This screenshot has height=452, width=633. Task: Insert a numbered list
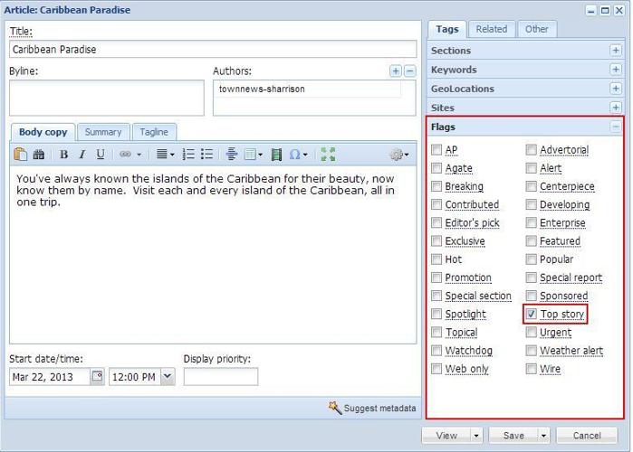[x=189, y=155]
